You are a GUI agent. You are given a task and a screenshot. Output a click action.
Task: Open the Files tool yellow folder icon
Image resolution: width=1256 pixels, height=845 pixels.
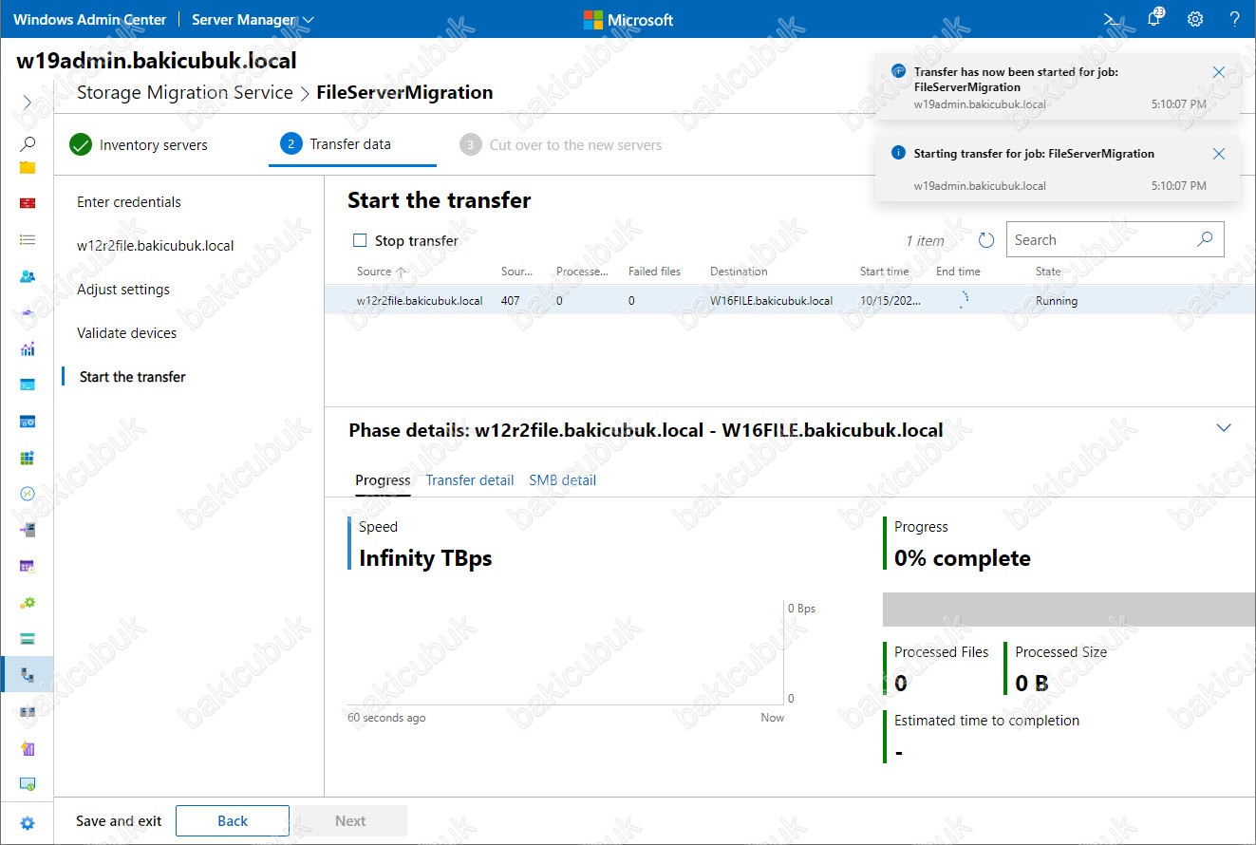(28, 167)
